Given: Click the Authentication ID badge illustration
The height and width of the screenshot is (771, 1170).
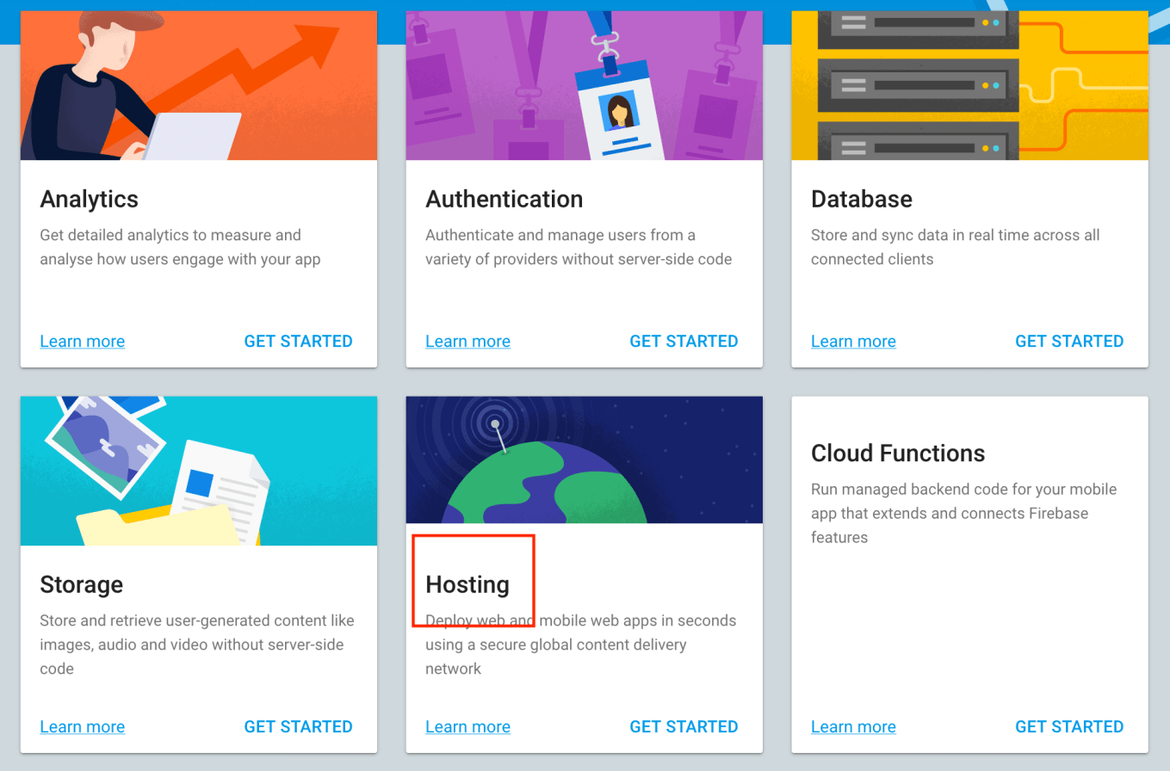Looking at the screenshot, I should coord(585,85).
